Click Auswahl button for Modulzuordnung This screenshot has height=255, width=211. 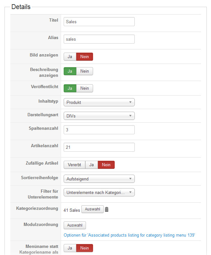click(x=75, y=225)
